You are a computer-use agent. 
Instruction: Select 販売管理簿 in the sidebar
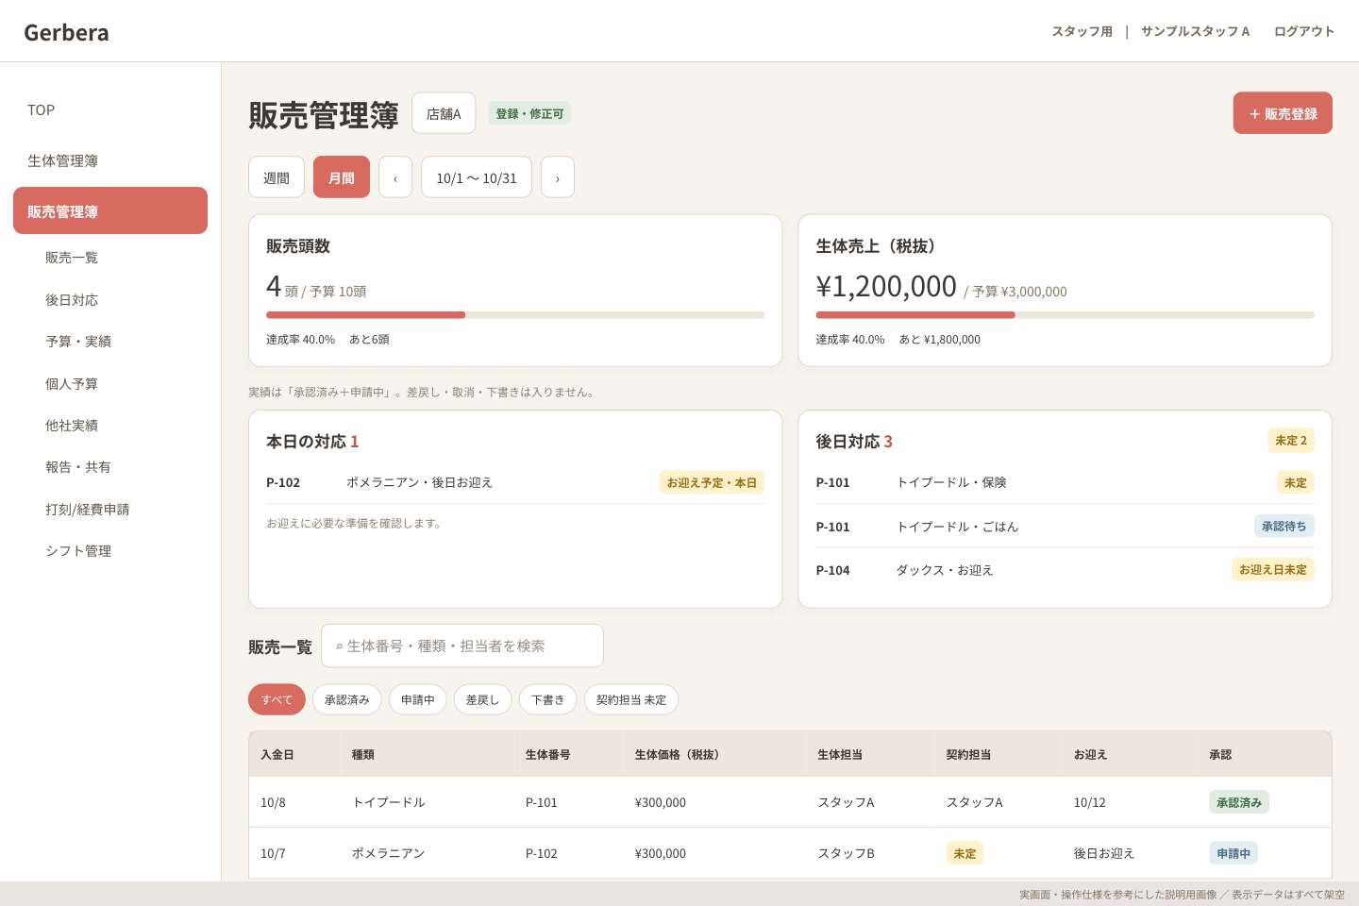pos(110,210)
